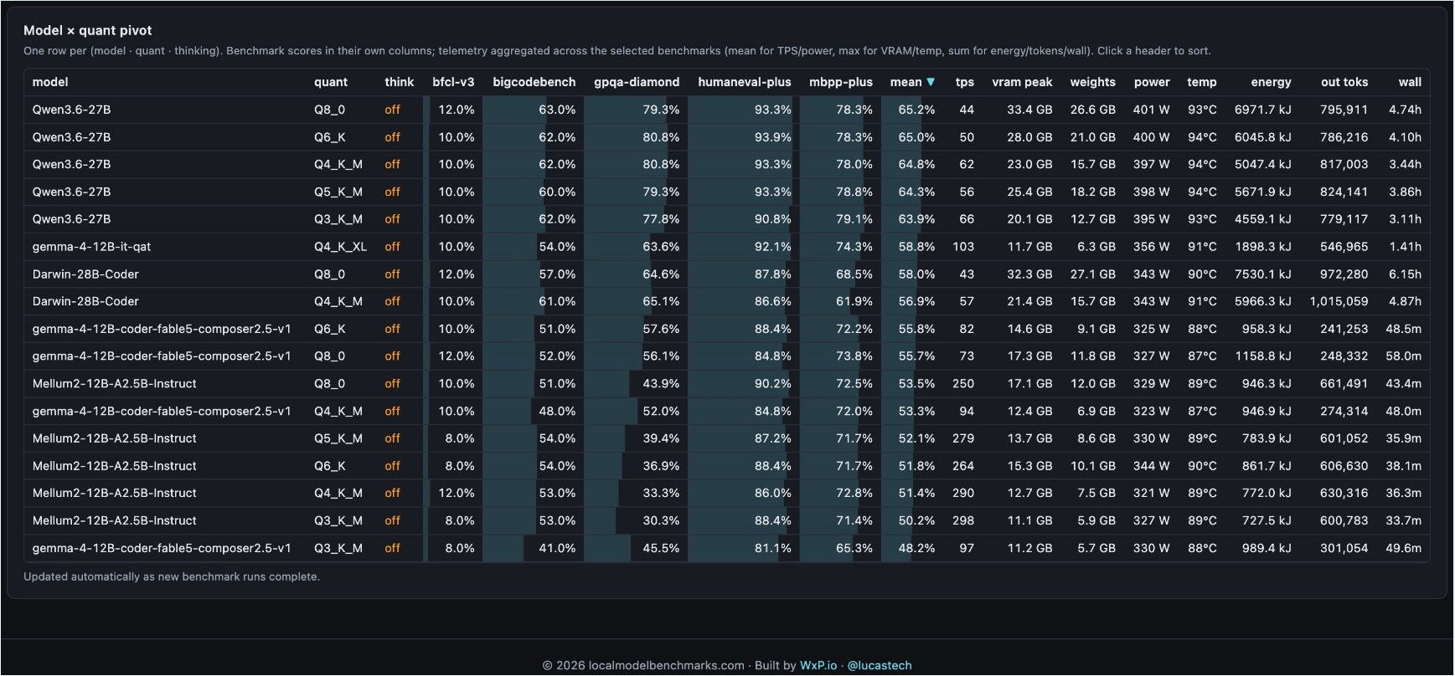Sort table by model column header
The width and height of the screenshot is (1455, 676).
coord(50,82)
